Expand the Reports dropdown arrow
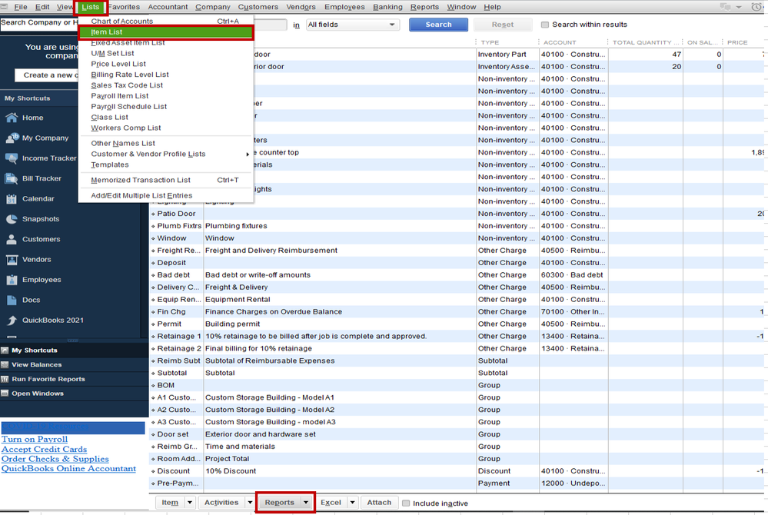The height and width of the screenshot is (515, 768). [306, 502]
